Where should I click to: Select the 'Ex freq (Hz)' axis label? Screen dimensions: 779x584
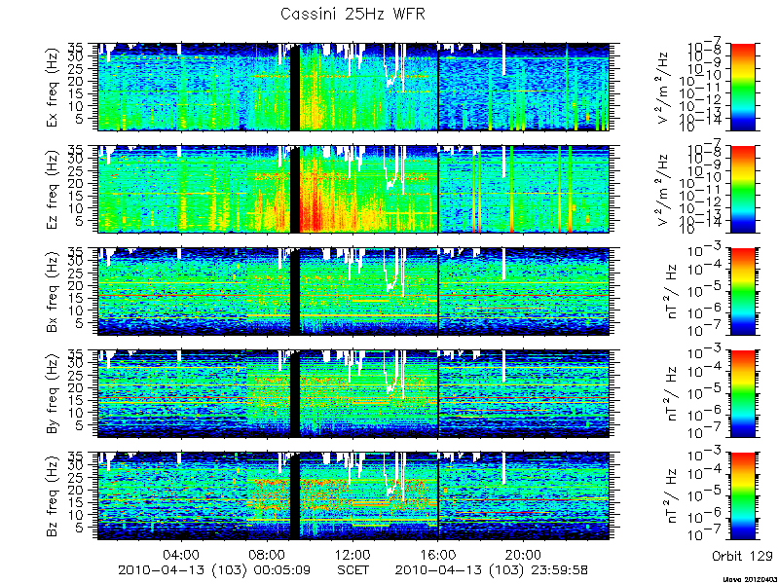click(x=54, y=88)
